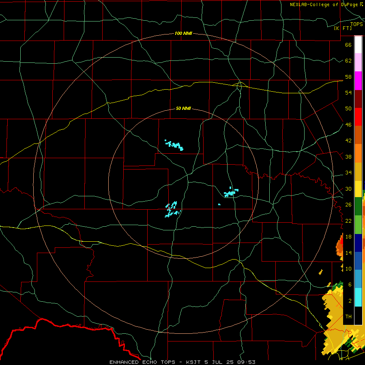The image size is (365, 365).
Task: Click the legend value "10"
Action: point(348,269)
